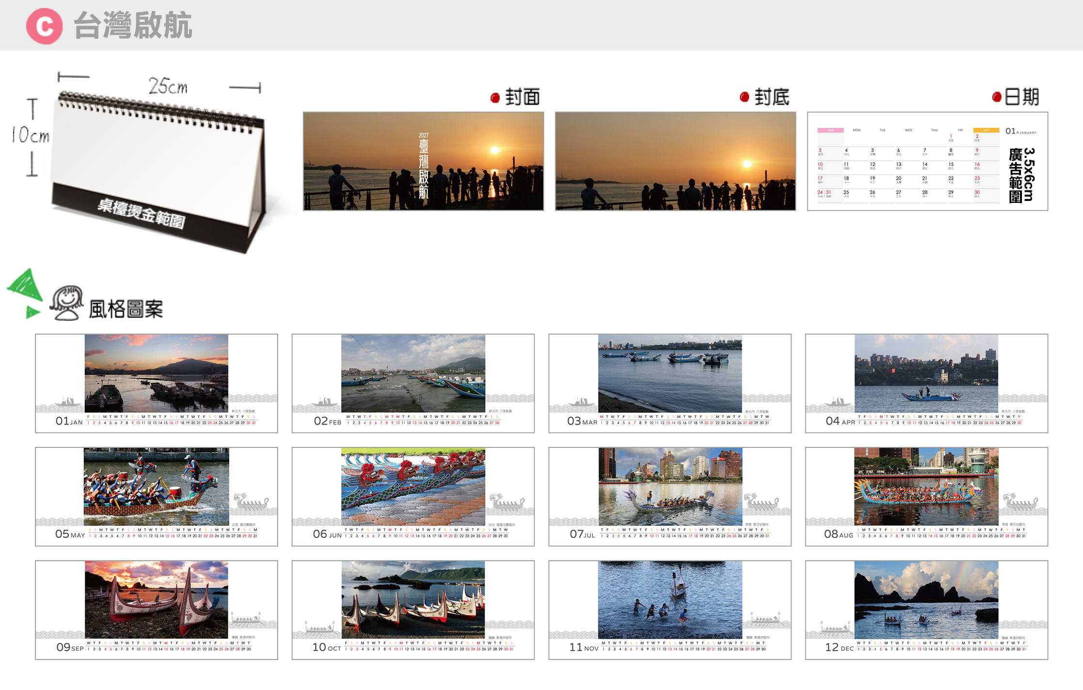This screenshot has width=1083, height=690.
Task: Click the 桌檯燙金範圍 label on the base
Action: click(141, 214)
